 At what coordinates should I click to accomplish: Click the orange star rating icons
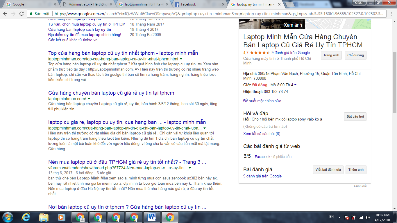pos(260,53)
